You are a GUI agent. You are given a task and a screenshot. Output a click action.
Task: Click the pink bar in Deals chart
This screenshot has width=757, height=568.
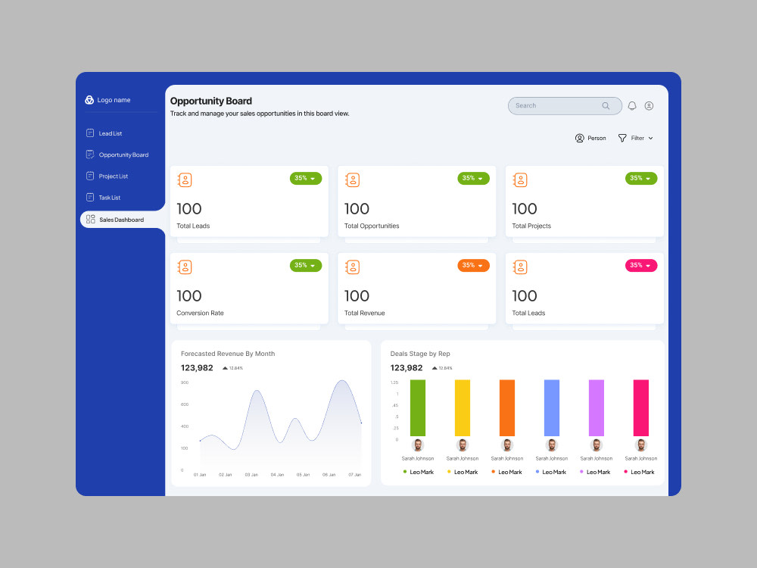(x=640, y=407)
